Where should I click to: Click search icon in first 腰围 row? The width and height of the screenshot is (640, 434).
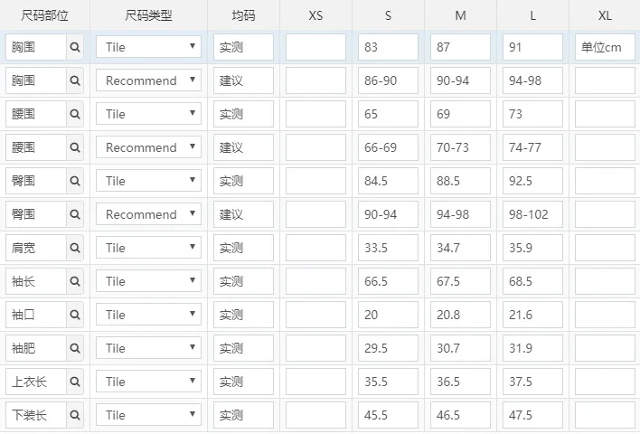75,114
